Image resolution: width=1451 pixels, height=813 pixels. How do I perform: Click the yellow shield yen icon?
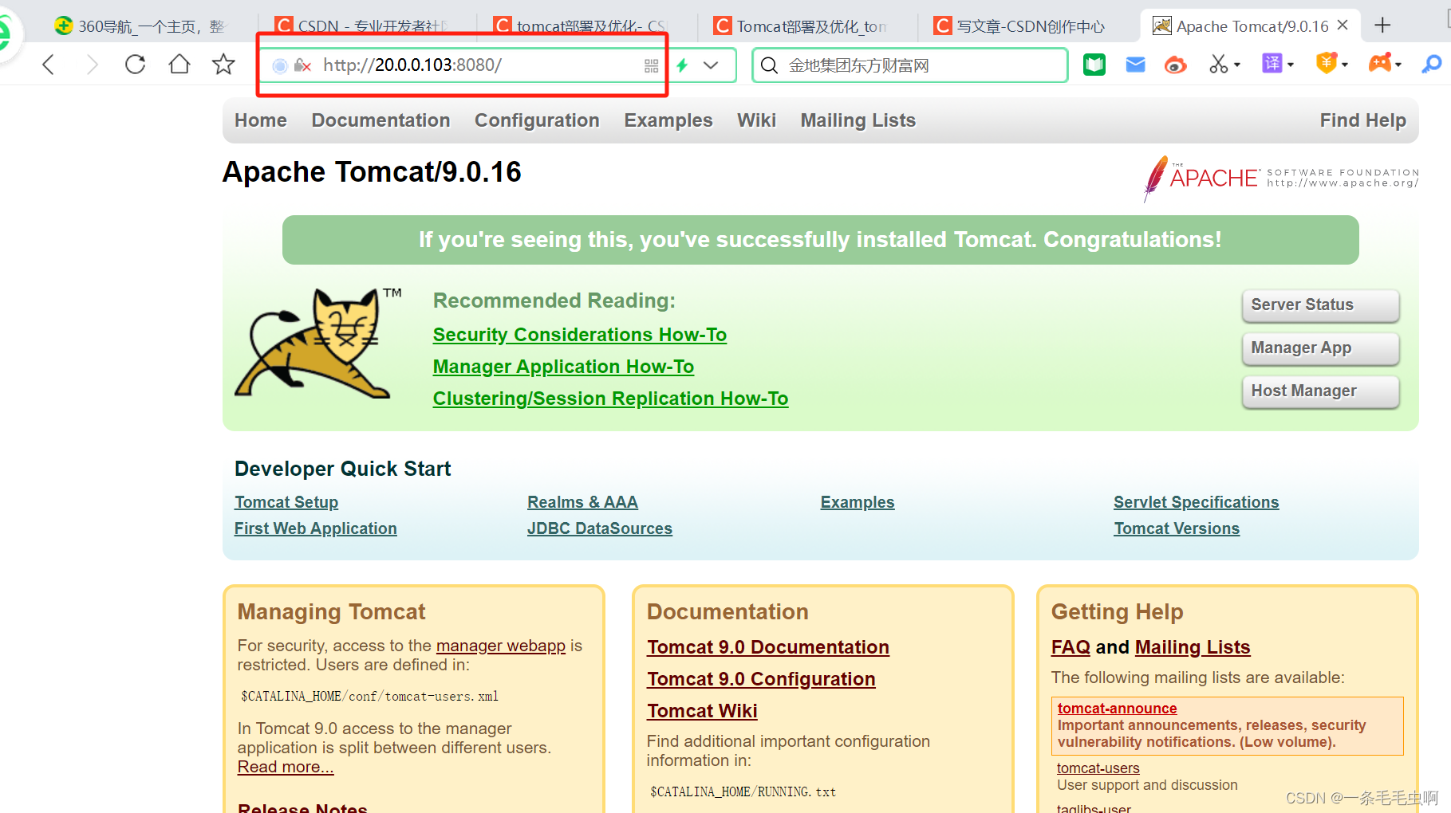point(1326,63)
